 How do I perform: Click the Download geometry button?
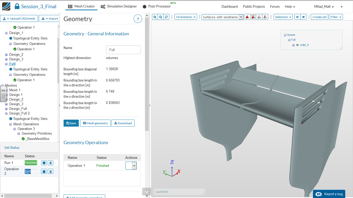point(123,123)
